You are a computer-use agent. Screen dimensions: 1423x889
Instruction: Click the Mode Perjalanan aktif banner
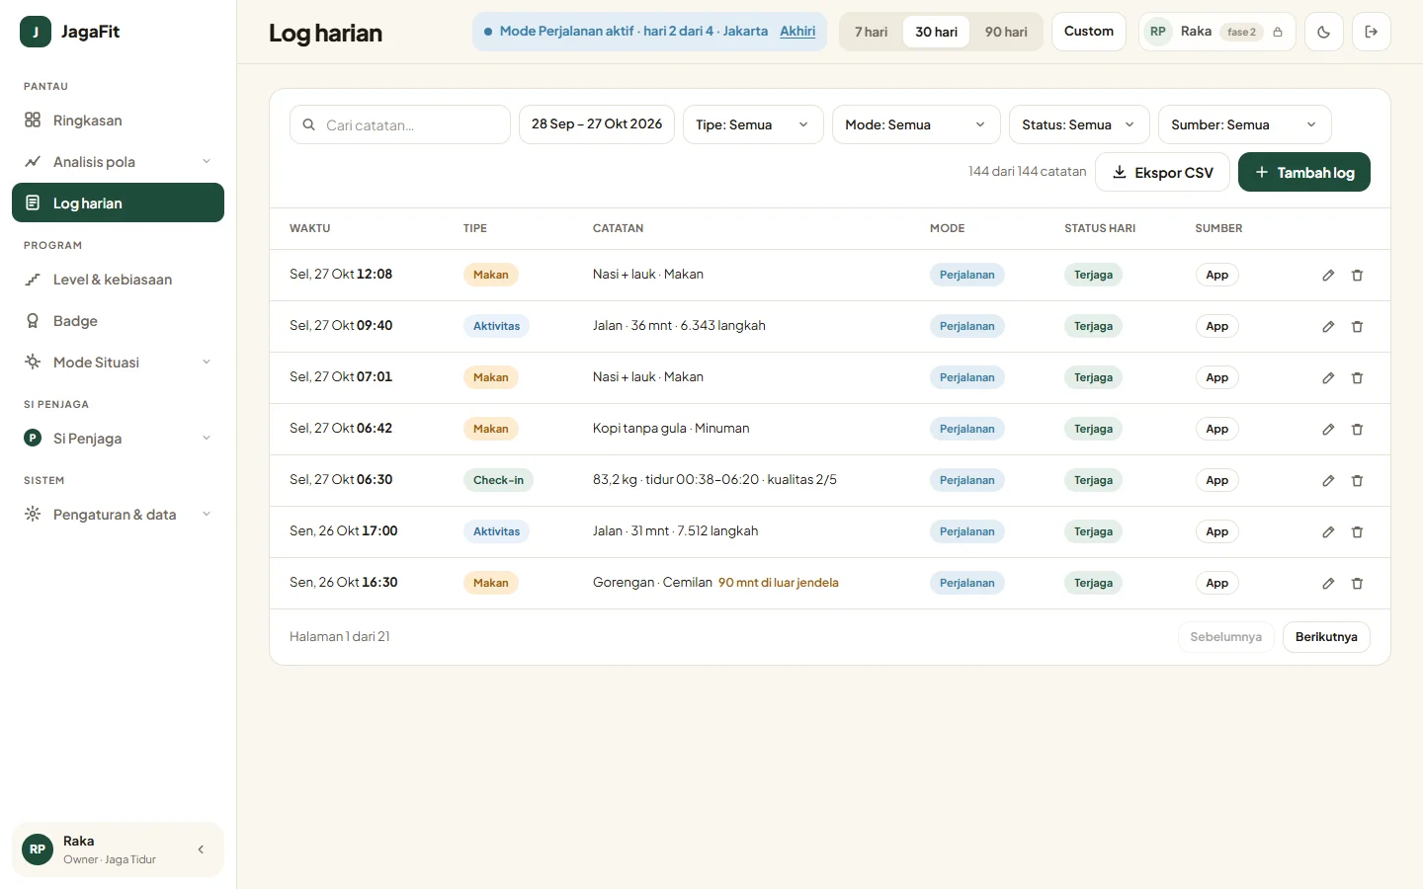[649, 32]
